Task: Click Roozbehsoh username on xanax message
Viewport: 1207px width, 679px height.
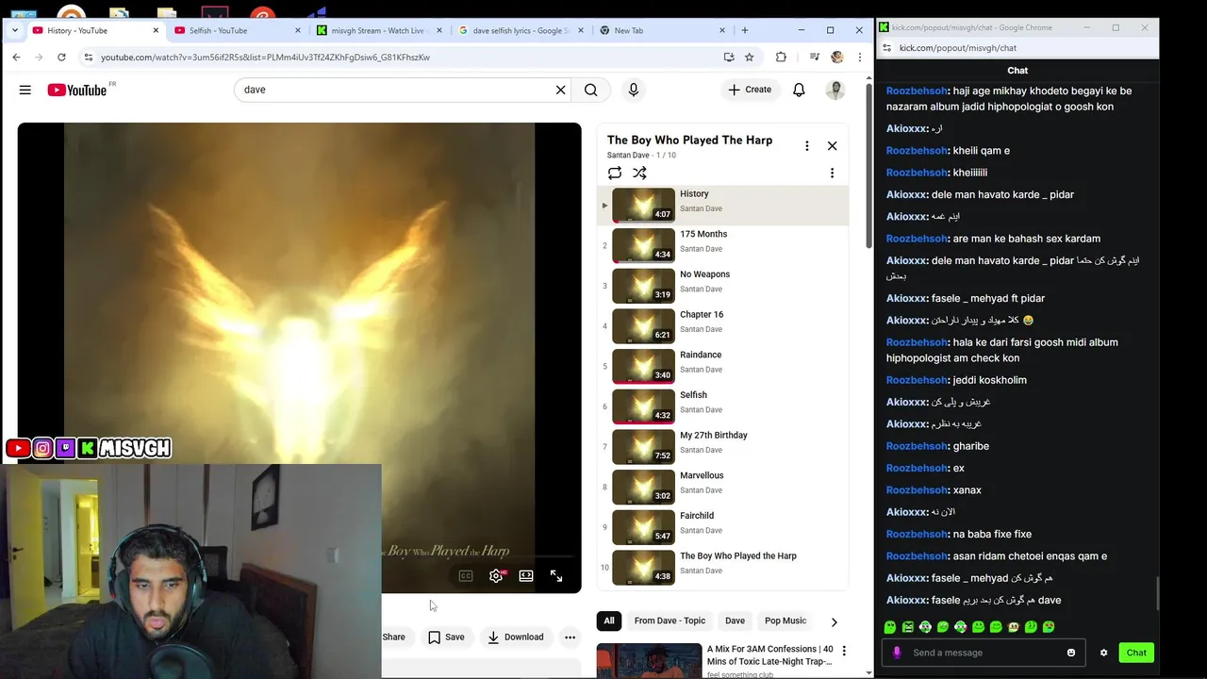Action: (917, 490)
